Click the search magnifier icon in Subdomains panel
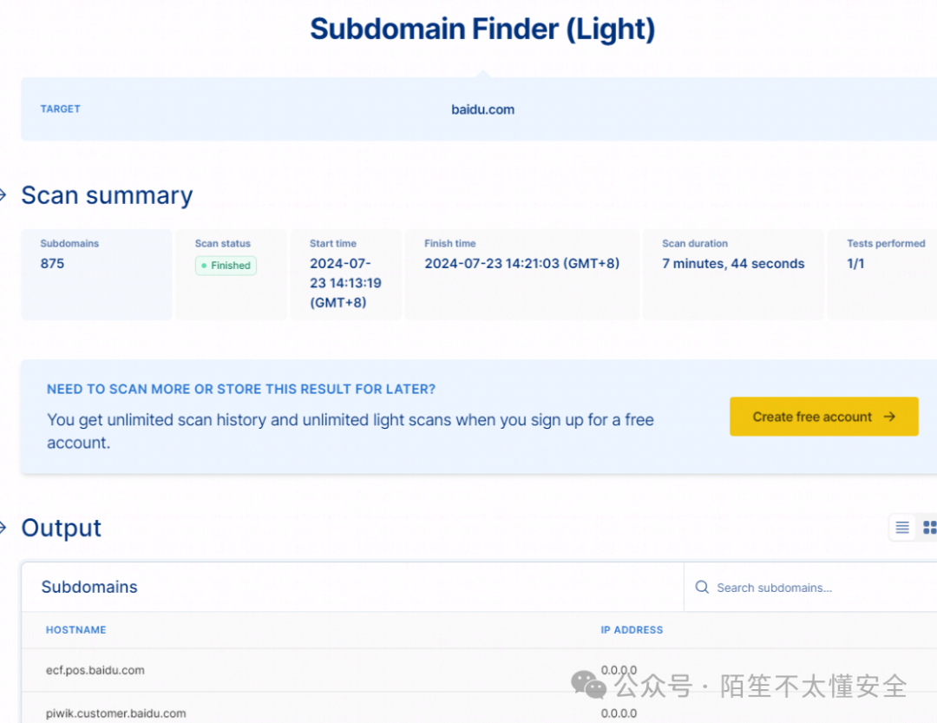Viewport: 937px width, 723px height. pos(701,587)
